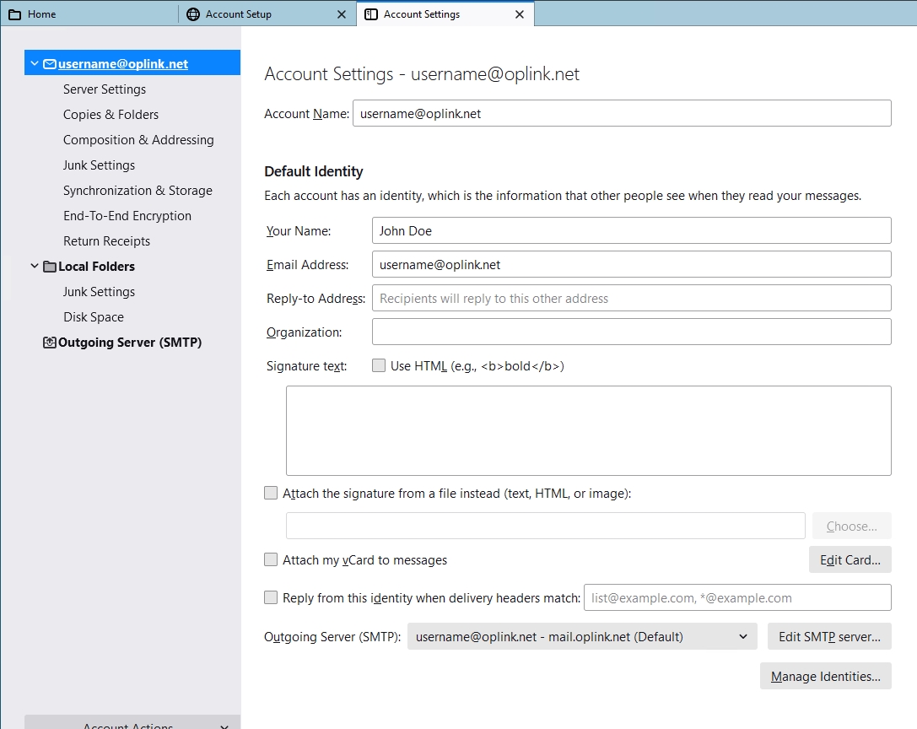Click the Account Name field
917x729 pixels.
tap(622, 114)
